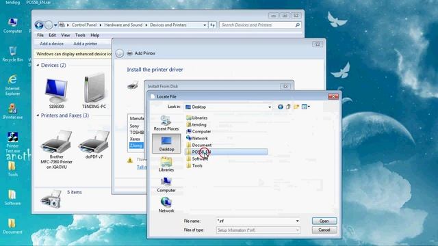Select the doPDF v7 printer
The image size is (438, 246).
(94, 145)
